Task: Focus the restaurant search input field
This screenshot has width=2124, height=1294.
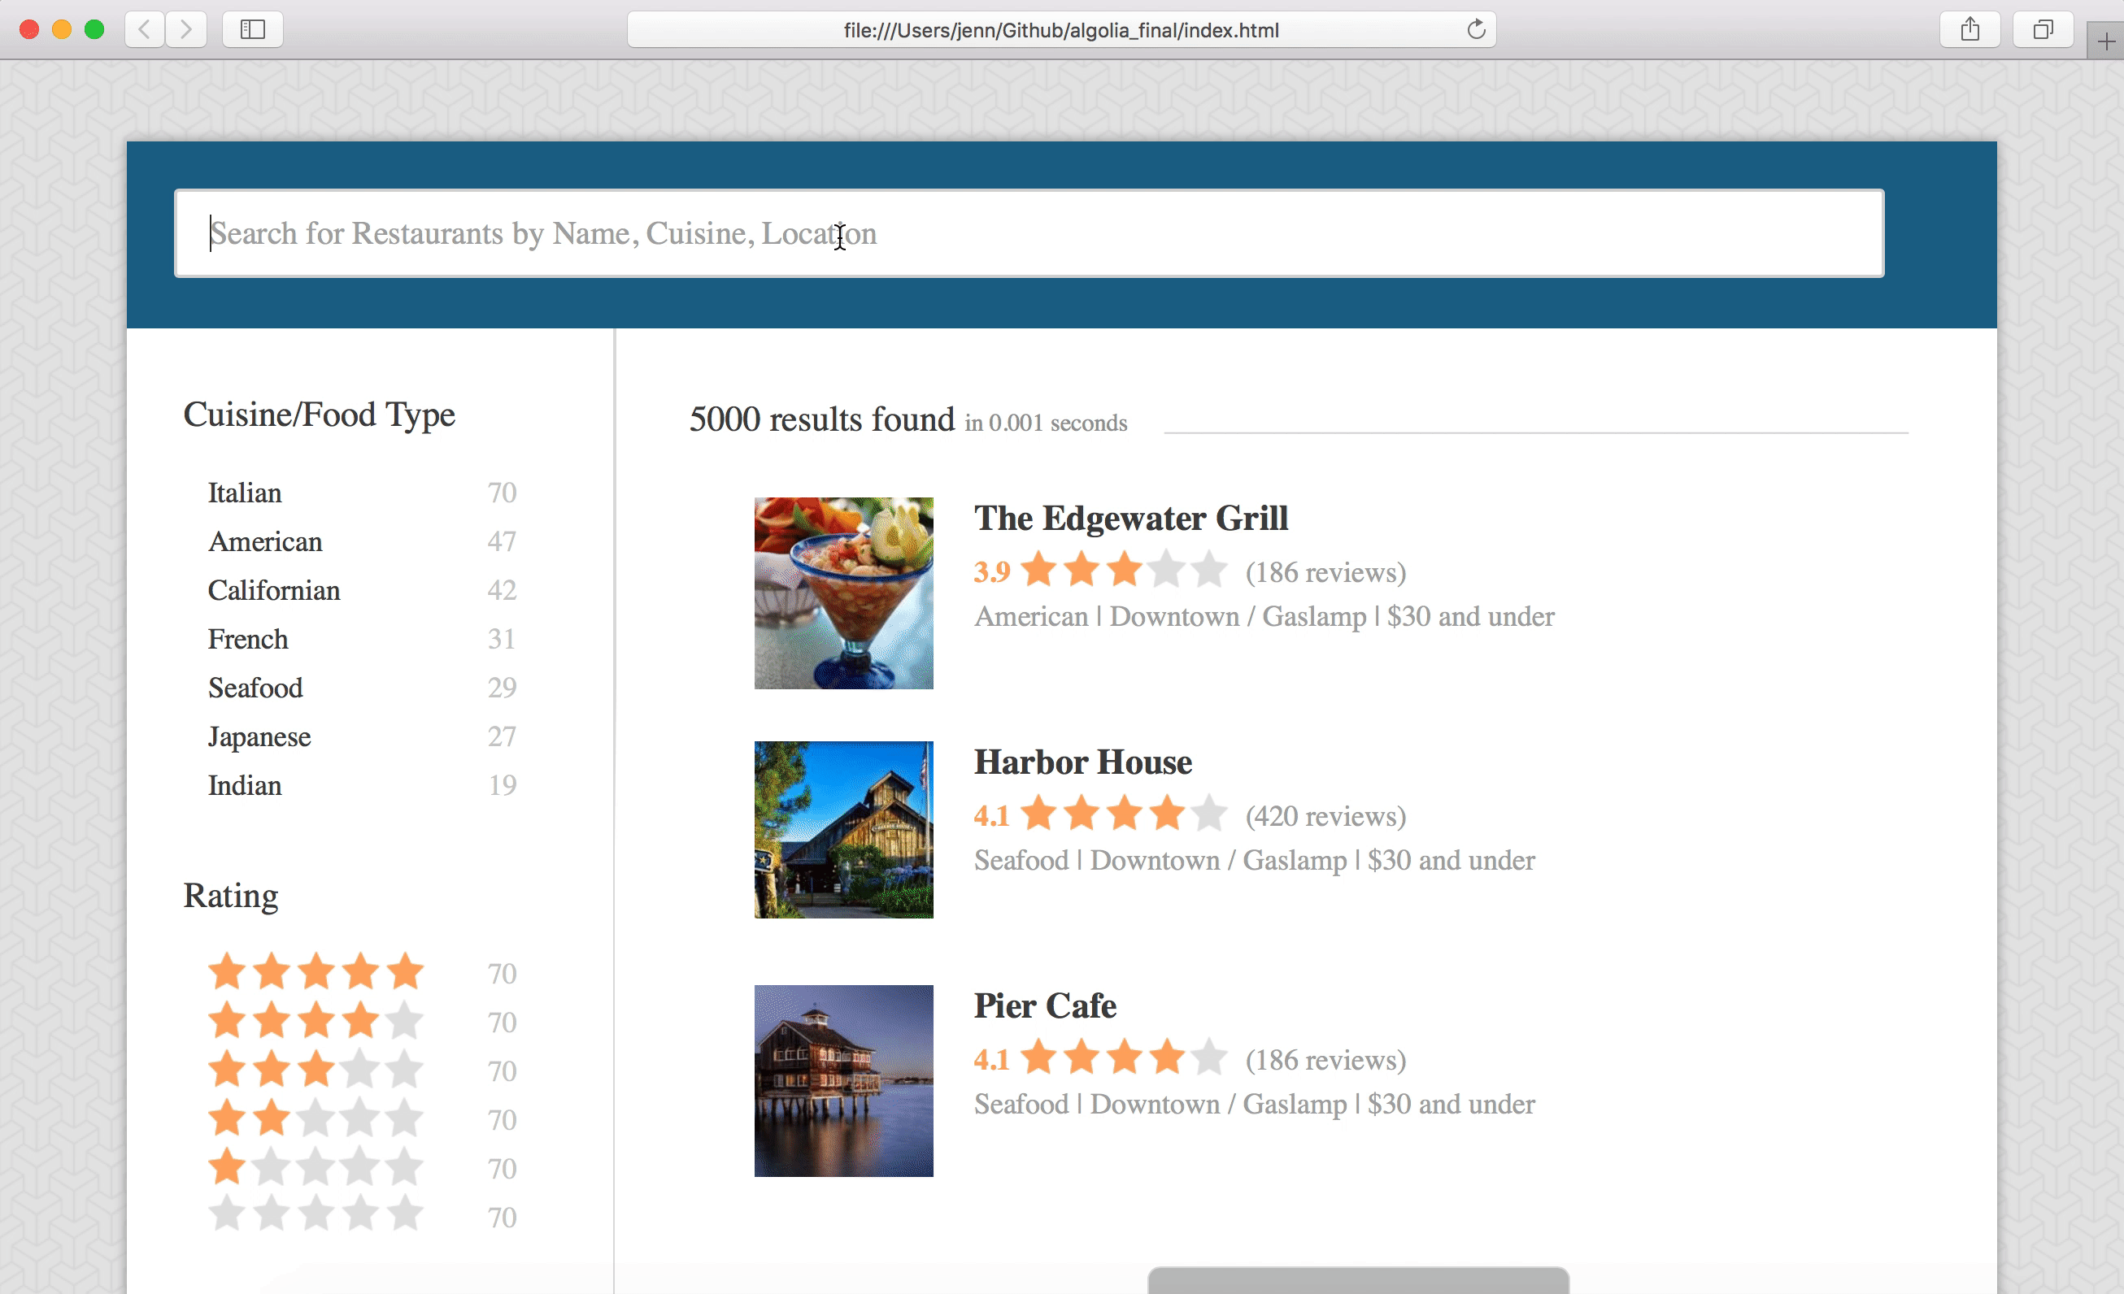Action: 1029,233
